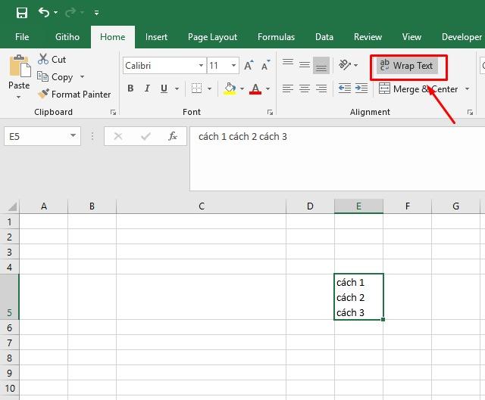This screenshot has height=400, width=485.
Task: Open the Copy dropdown arrow
Action: tap(82, 76)
